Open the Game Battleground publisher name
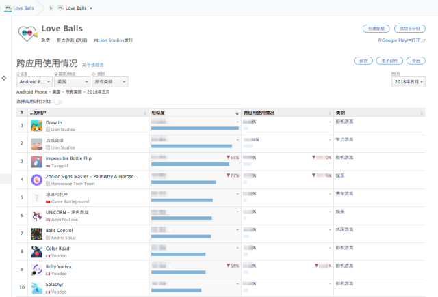This screenshot has width=438, height=297. [70, 201]
